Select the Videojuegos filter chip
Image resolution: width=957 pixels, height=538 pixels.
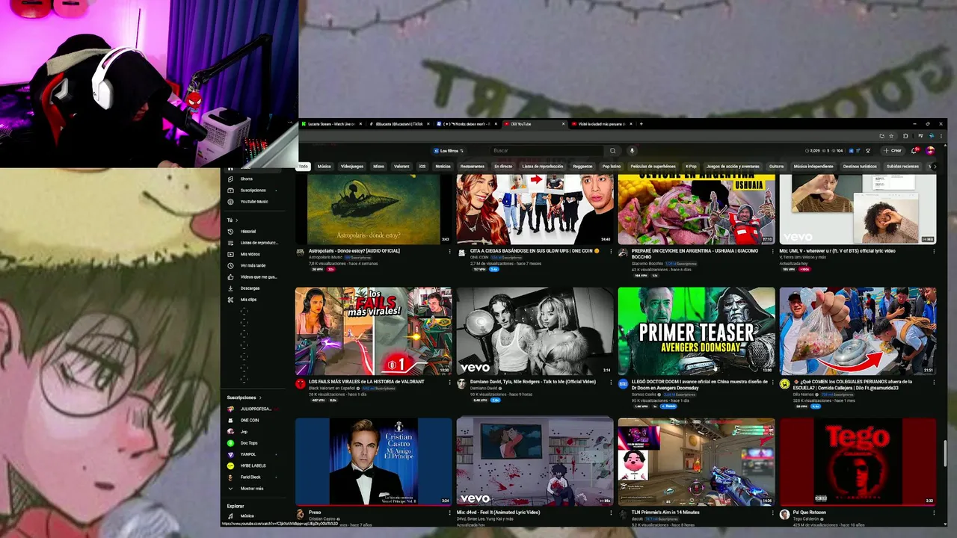tap(352, 167)
